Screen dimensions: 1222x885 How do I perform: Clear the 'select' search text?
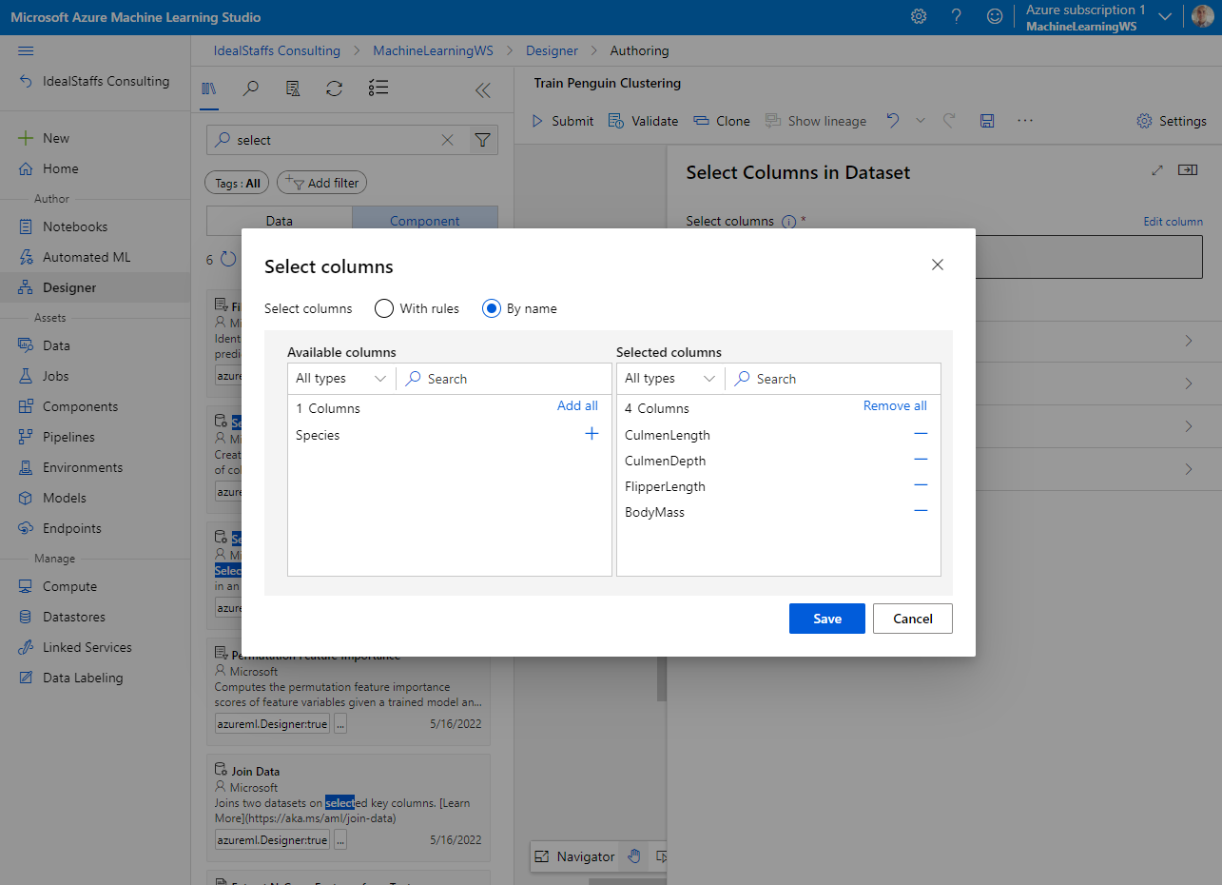coord(447,140)
